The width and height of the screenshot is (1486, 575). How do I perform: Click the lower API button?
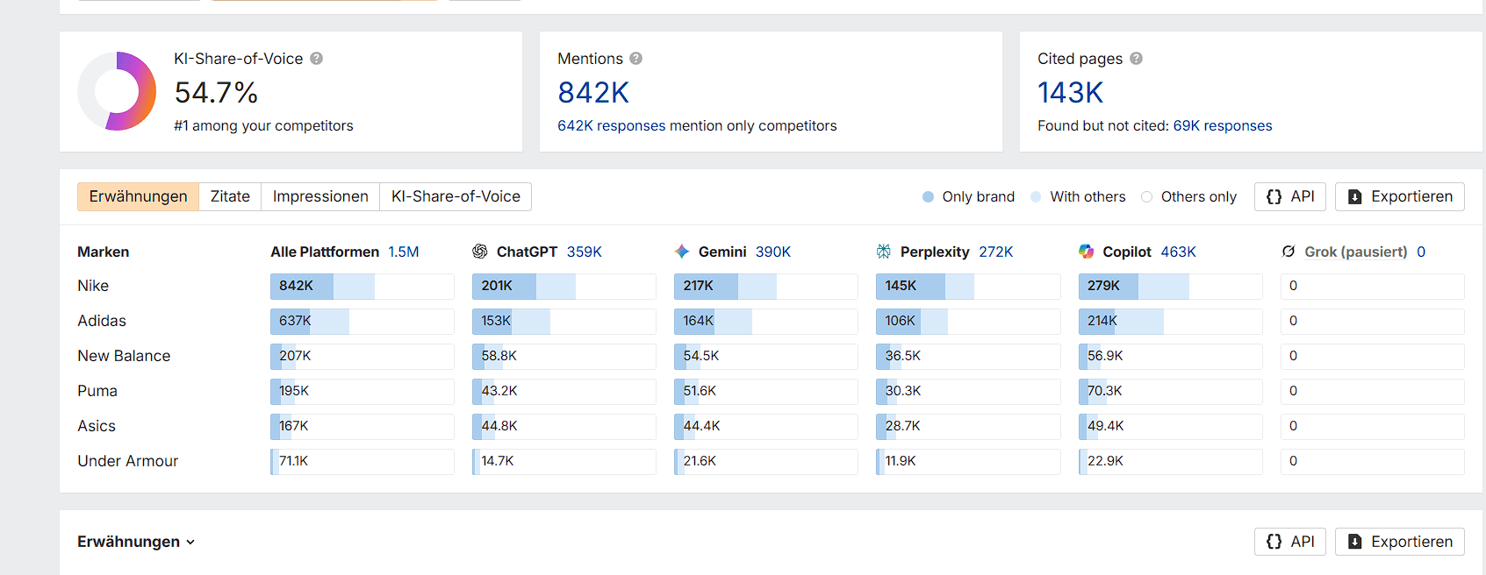1290,542
